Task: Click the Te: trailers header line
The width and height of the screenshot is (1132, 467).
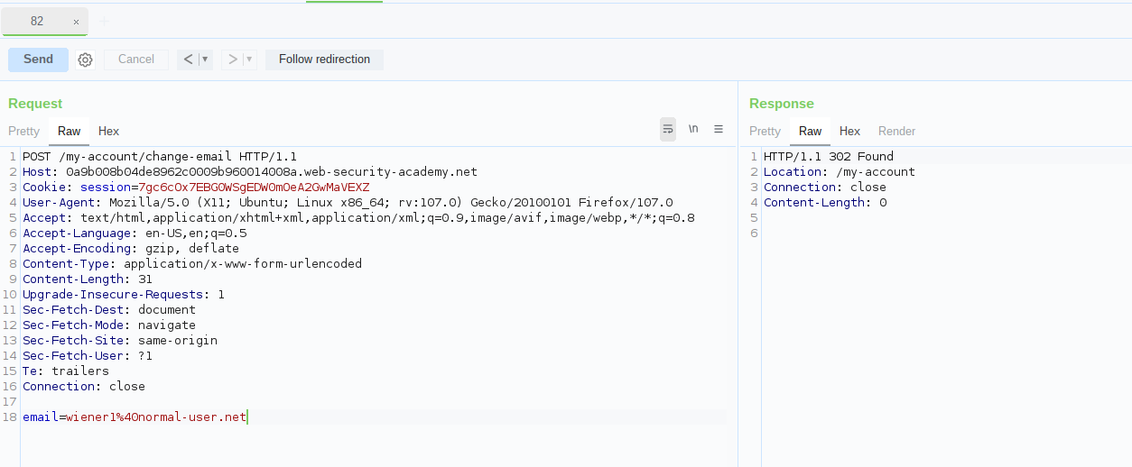Action: [x=66, y=371]
